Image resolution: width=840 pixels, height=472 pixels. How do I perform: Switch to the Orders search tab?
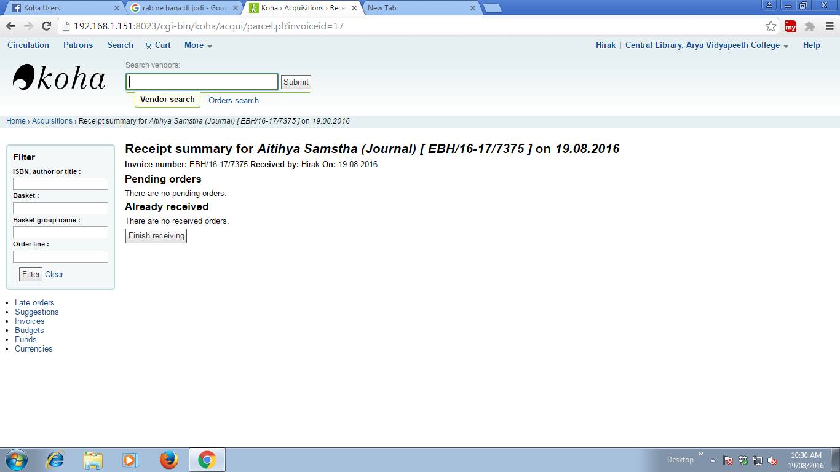point(233,100)
